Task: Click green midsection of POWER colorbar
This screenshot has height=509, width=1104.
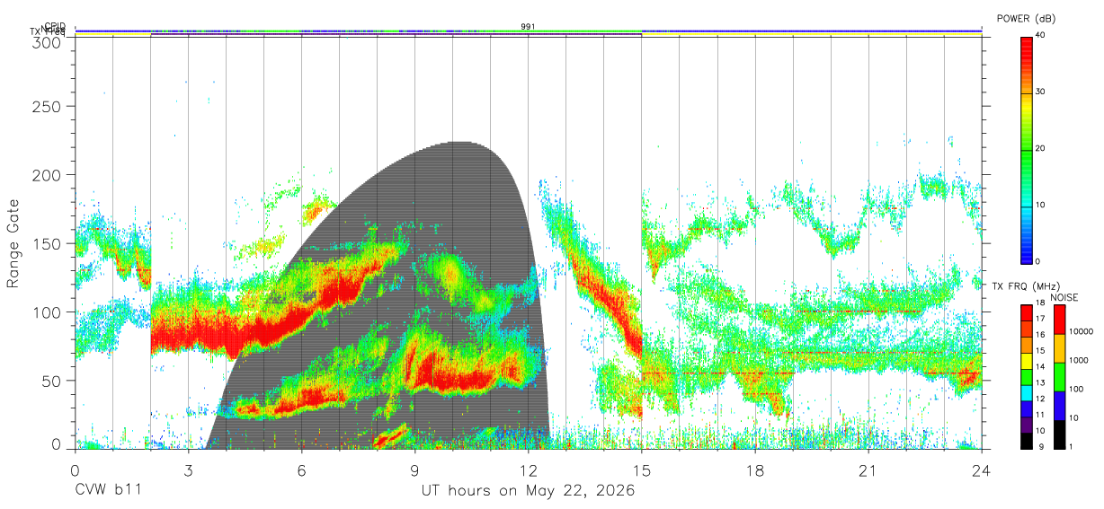Action: pos(1027,148)
